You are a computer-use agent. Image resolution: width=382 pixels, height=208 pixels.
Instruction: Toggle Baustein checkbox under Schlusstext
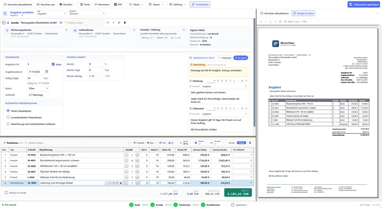[191, 114]
